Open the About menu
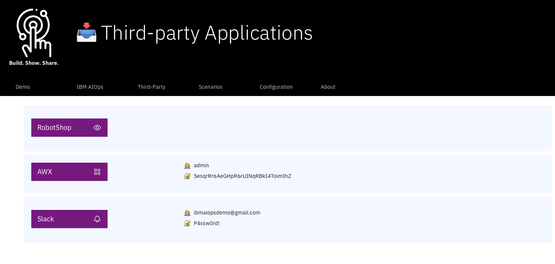Screen dimensions: 555x264 point(328,87)
